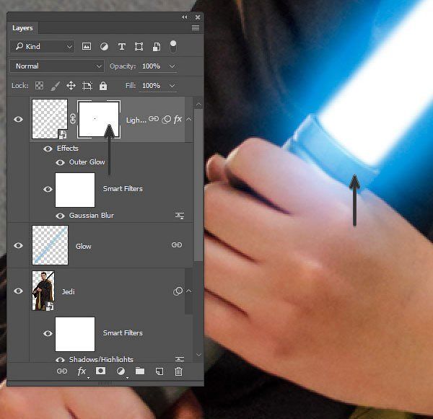Click the Jedi layer name

(x=68, y=292)
